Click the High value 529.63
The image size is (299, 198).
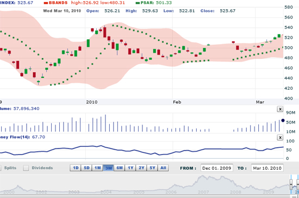(x=150, y=11)
